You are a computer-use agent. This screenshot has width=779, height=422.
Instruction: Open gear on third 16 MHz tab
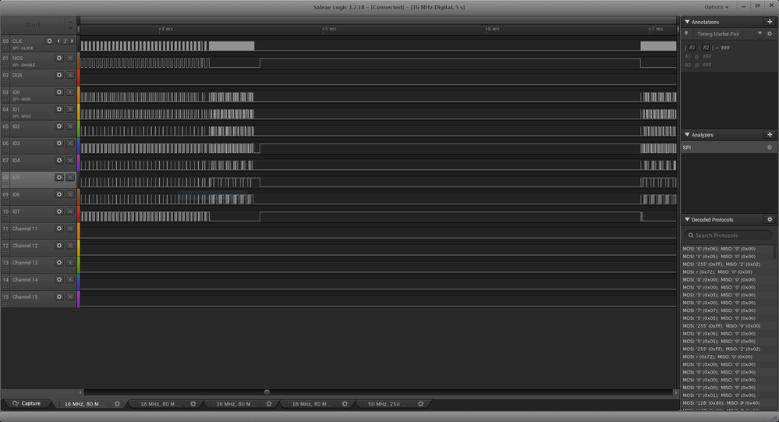coord(269,404)
